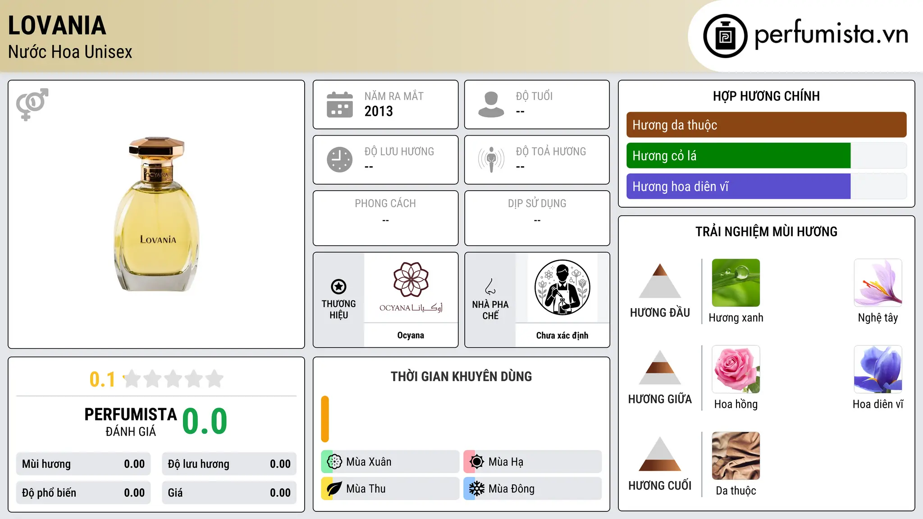Click the Mùi hương 0.00 score row
Image resolution: width=923 pixels, height=519 pixels.
(83, 464)
